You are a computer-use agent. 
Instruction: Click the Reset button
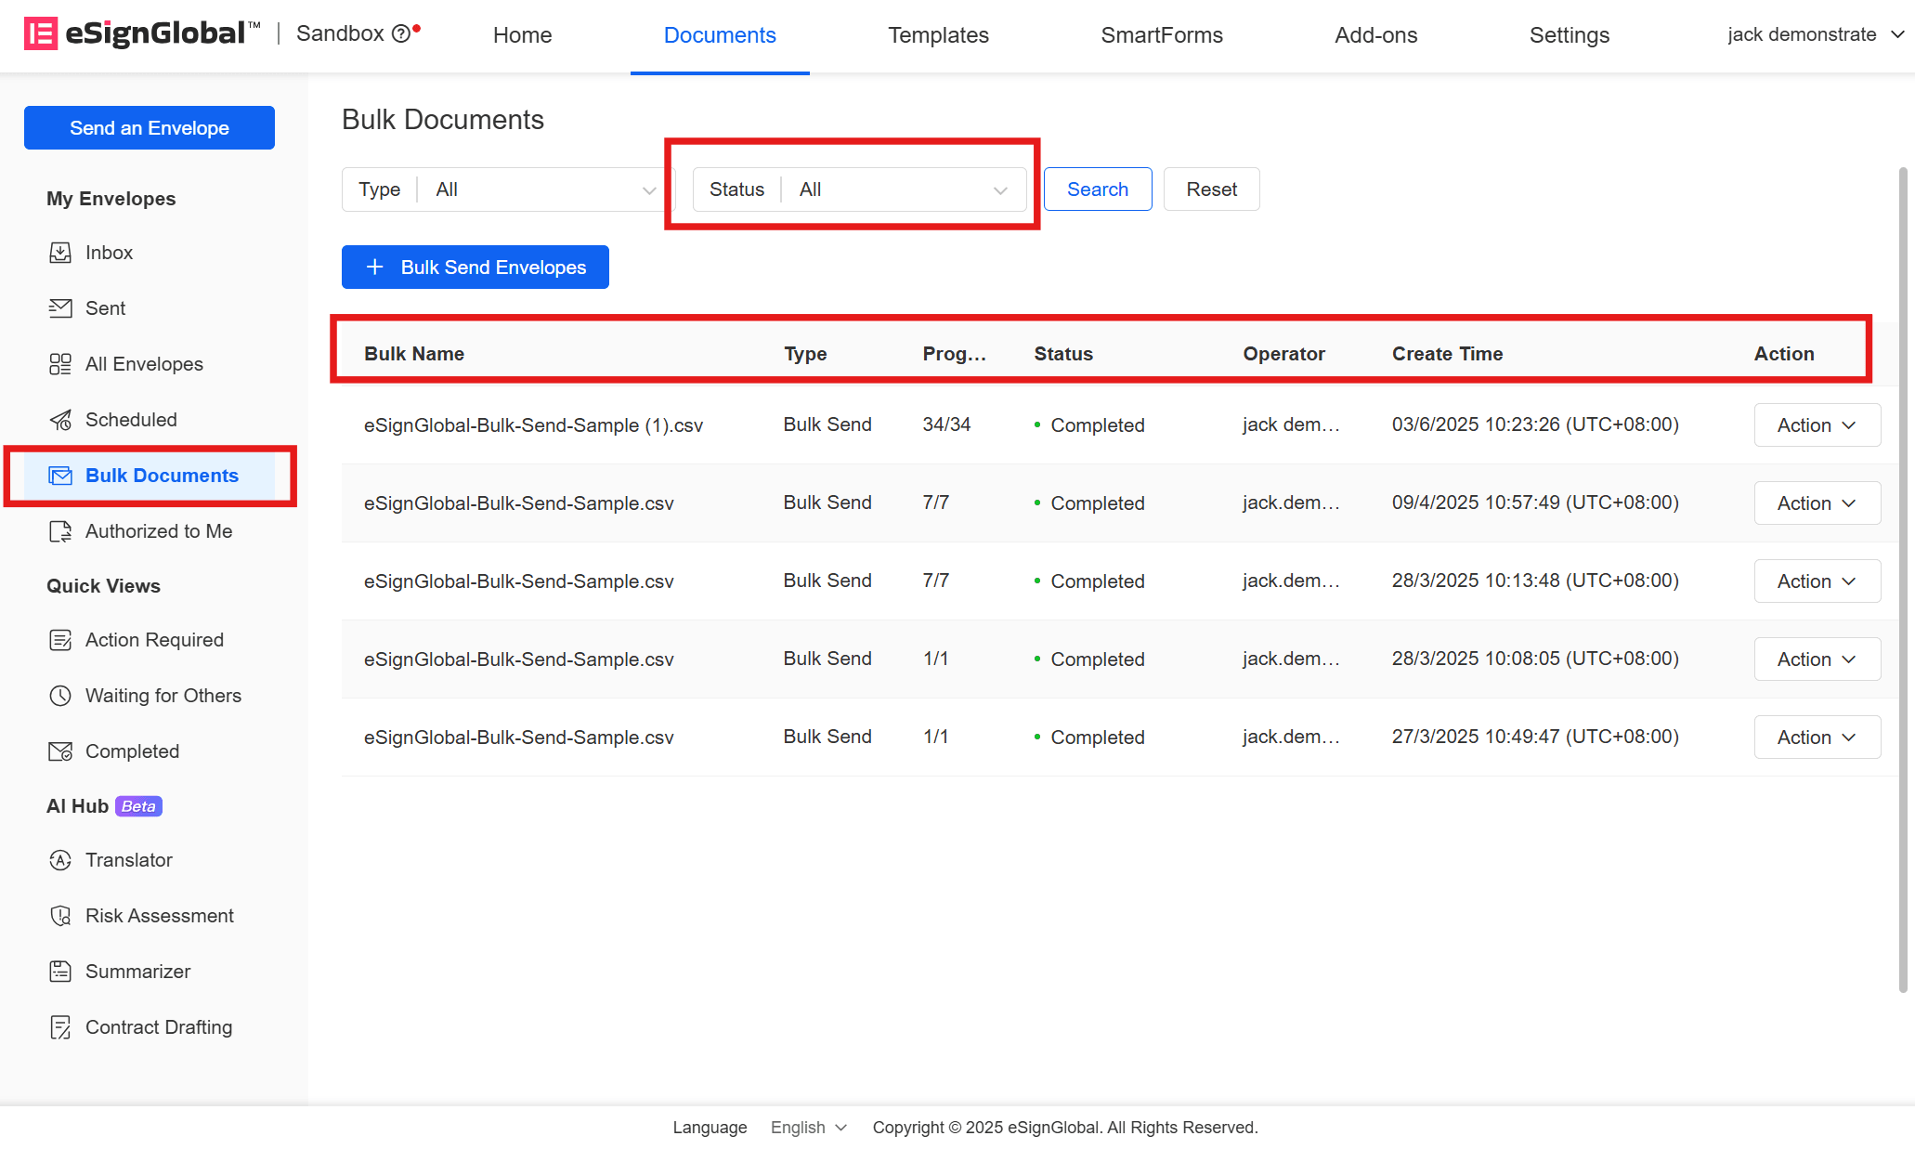coord(1211,189)
